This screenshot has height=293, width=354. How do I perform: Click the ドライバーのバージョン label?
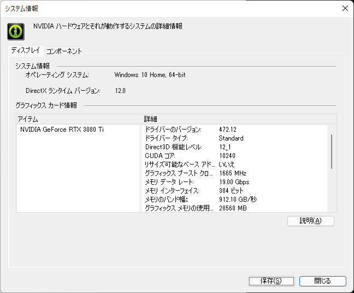pos(173,130)
